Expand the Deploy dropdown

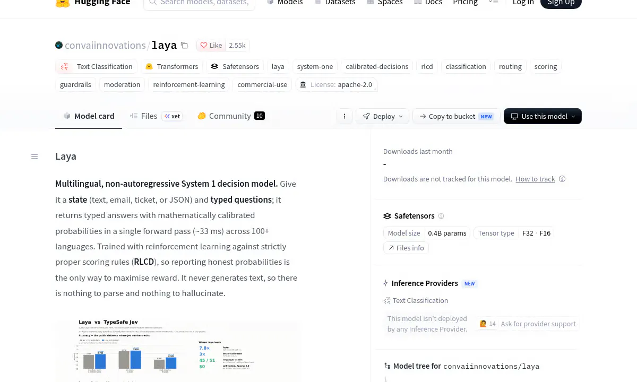pyautogui.click(x=383, y=116)
